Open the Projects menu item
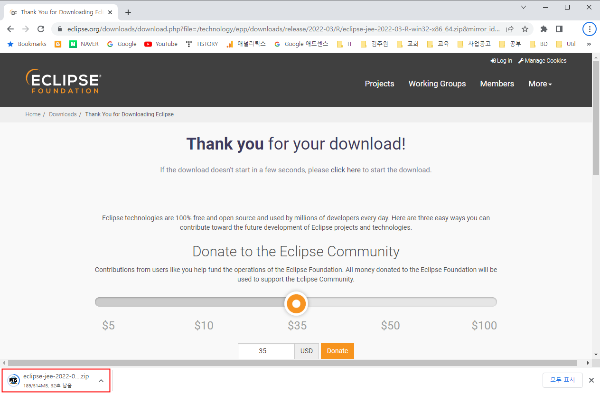Viewport: 600px width, 394px height. coord(379,84)
